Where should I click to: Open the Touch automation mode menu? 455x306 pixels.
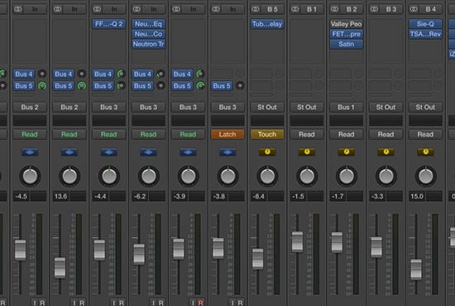[x=267, y=134]
